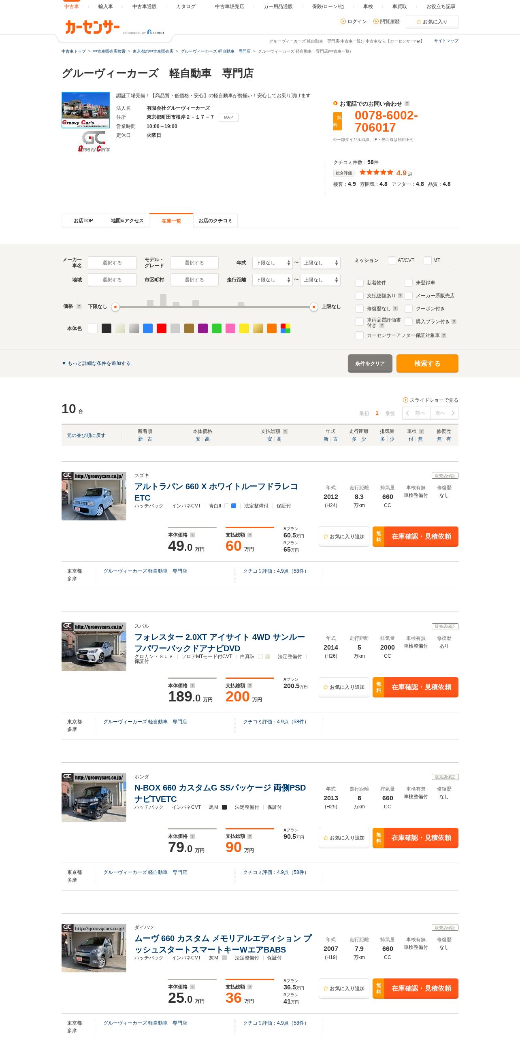Open the メーカー車名 selector
The height and width of the screenshot is (1040, 520).
112,263
